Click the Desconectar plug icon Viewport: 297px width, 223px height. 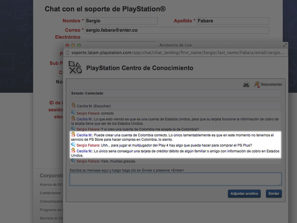pyautogui.click(x=257, y=84)
